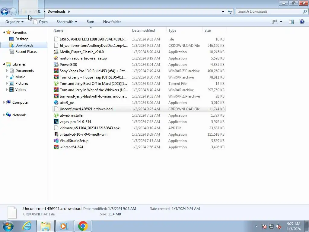
Task: Click the Downloads breadcrumb in address bar
Action: [x=56, y=11]
